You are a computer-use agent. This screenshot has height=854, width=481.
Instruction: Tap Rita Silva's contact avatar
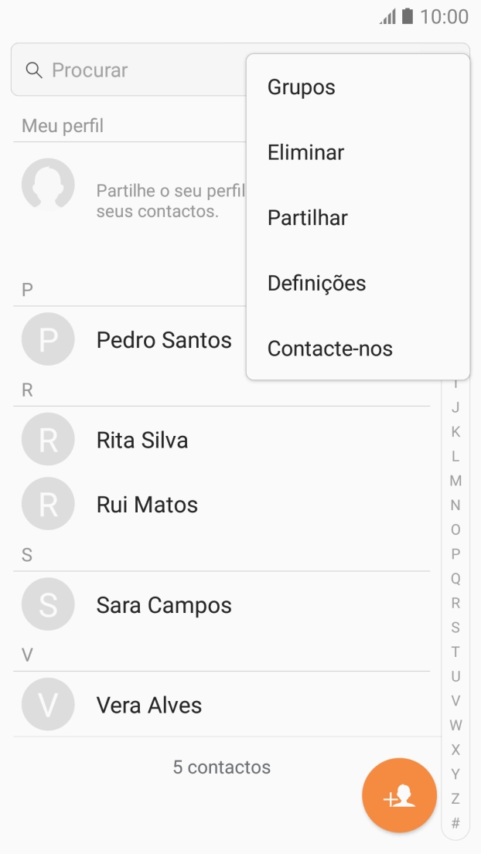pos(48,439)
